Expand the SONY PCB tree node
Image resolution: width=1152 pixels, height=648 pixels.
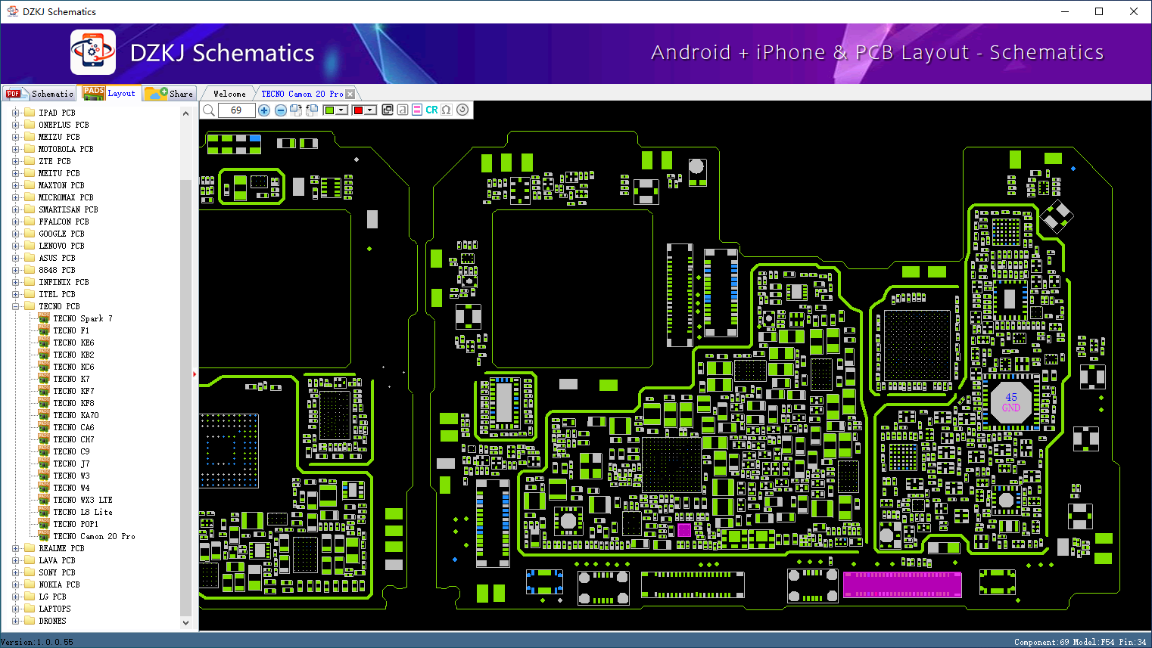click(15, 572)
